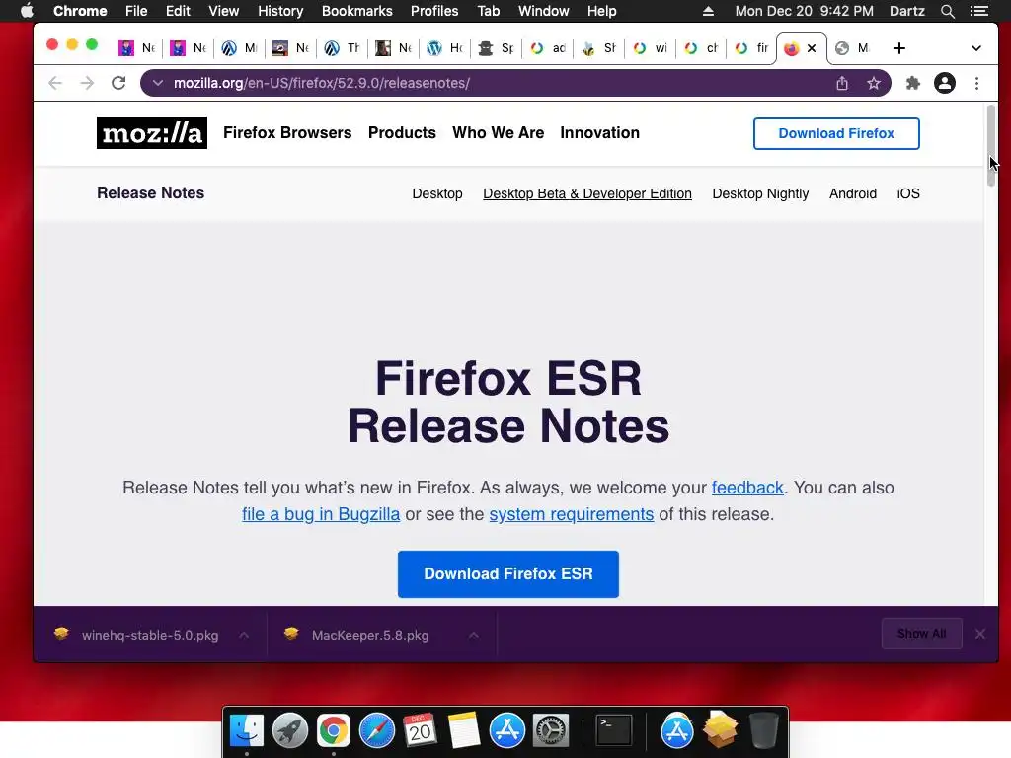Open Terminal from the Dock
Viewport: 1011px width, 758px height.
tap(613, 731)
